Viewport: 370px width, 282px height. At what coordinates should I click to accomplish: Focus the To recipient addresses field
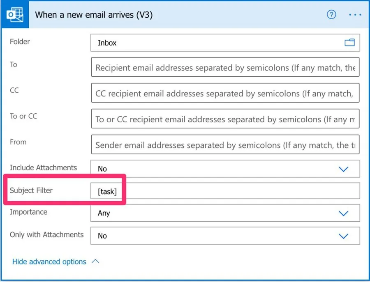point(225,68)
